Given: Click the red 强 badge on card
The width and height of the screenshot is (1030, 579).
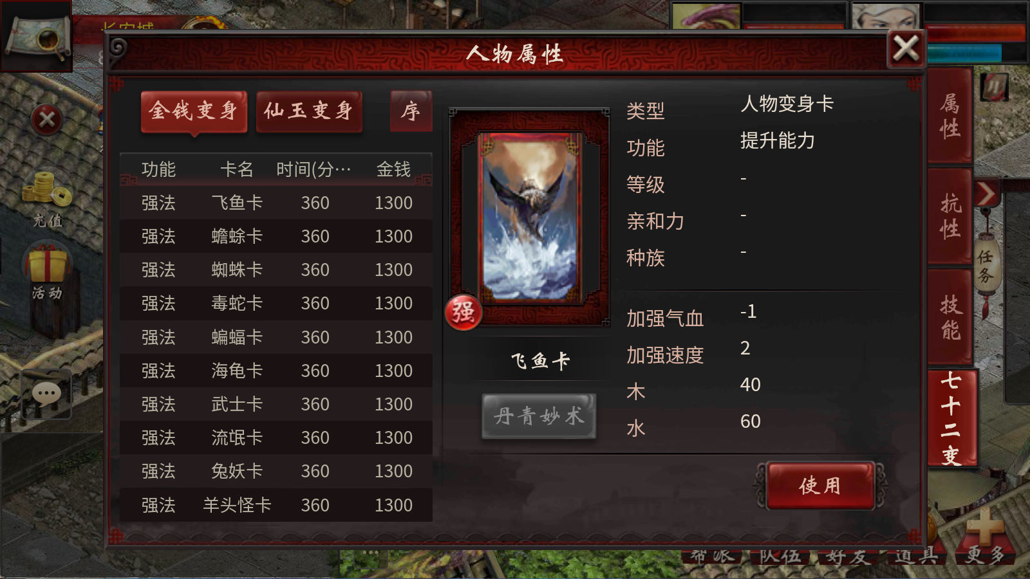Looking at the screenshot, I should pos(464,313).
